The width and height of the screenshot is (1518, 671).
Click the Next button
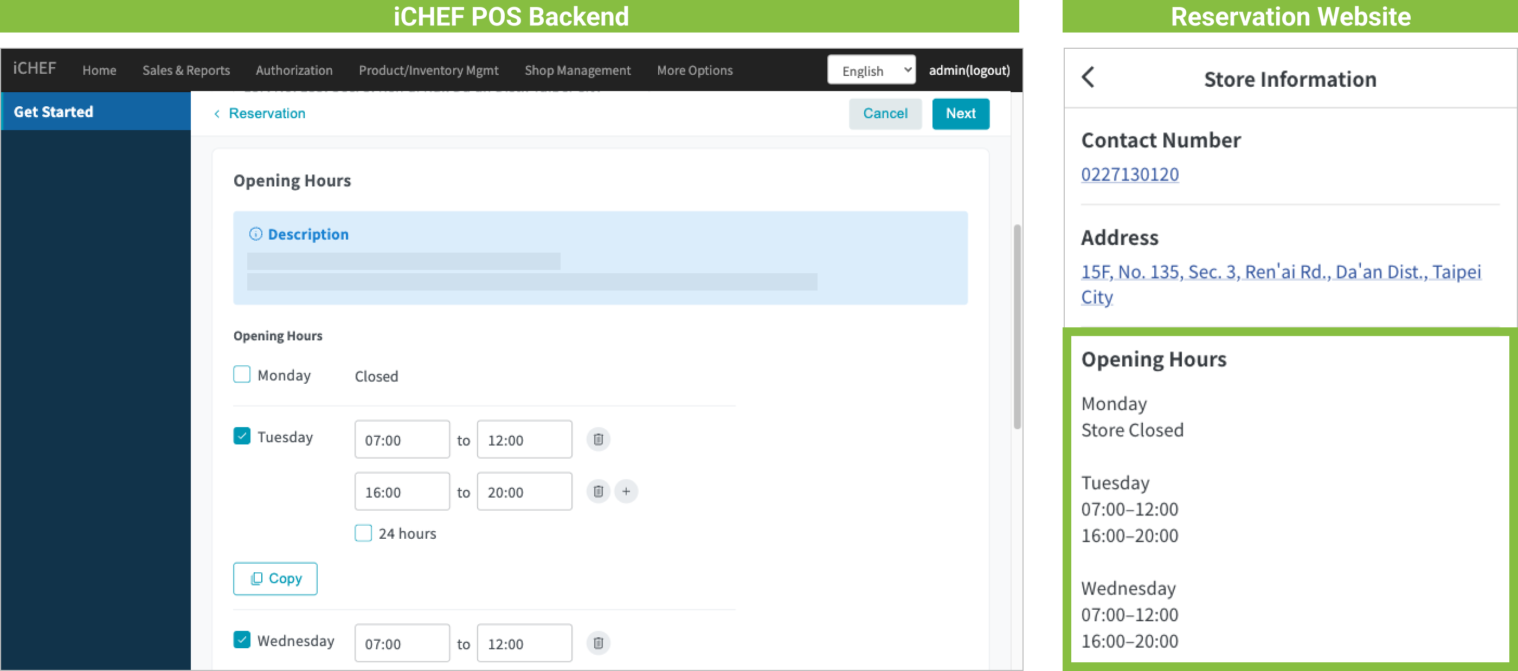tap(960, 114)
